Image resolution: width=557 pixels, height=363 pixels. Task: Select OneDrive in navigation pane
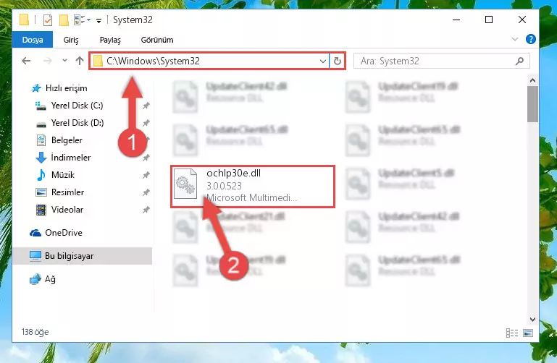(63, 233)
